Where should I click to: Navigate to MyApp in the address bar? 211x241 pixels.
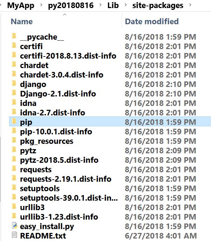[21, 5]
